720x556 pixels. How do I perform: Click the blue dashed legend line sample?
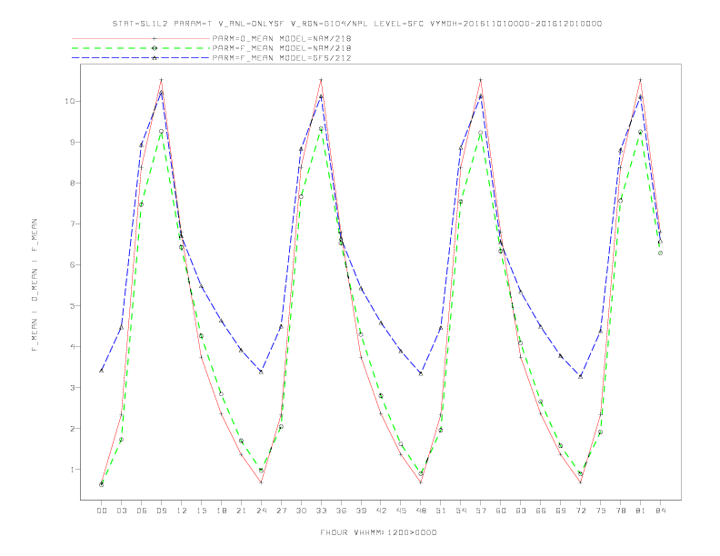coord(141,58)
